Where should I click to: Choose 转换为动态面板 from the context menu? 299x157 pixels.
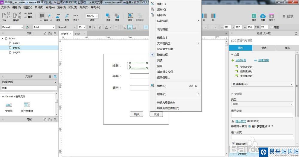(168, 108)
